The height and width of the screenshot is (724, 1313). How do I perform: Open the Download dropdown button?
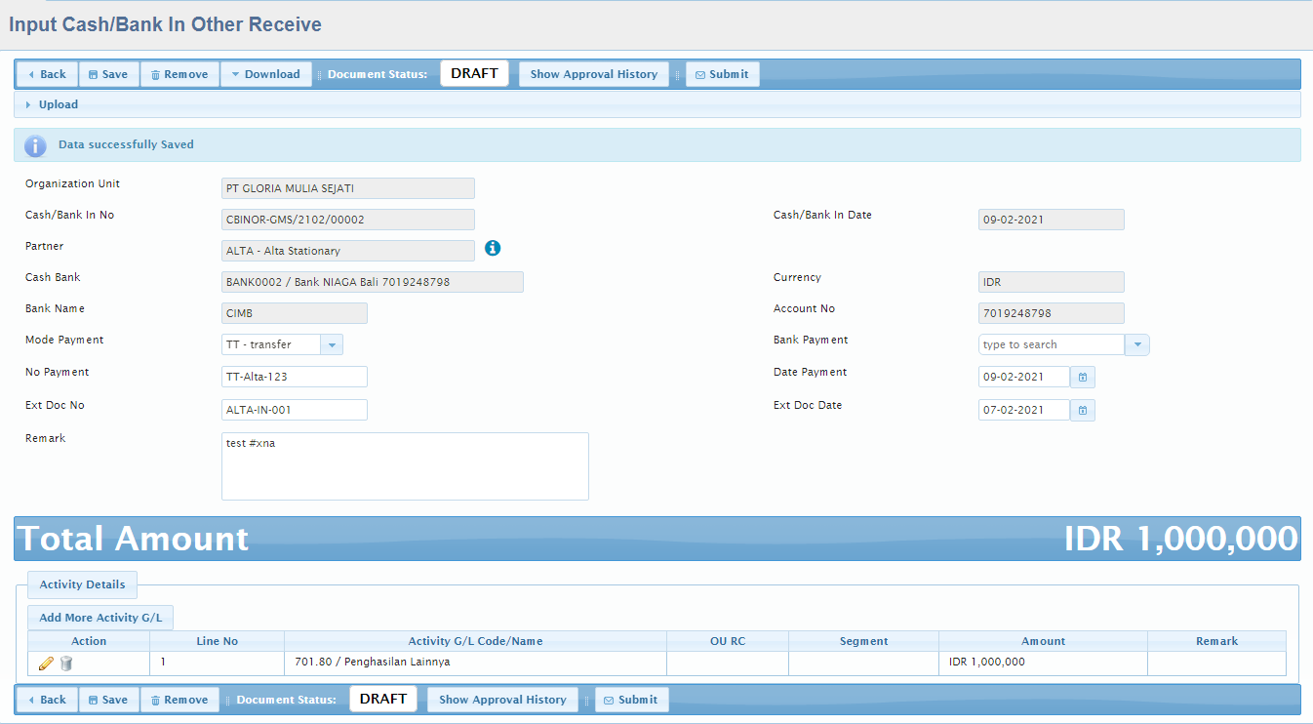pos(266,74)
